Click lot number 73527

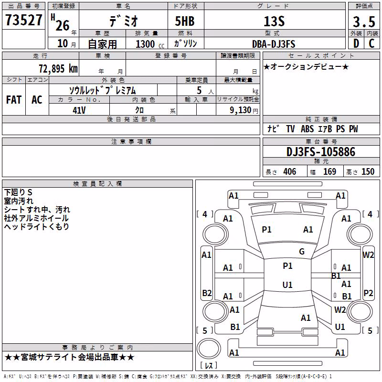coord(23,20)
